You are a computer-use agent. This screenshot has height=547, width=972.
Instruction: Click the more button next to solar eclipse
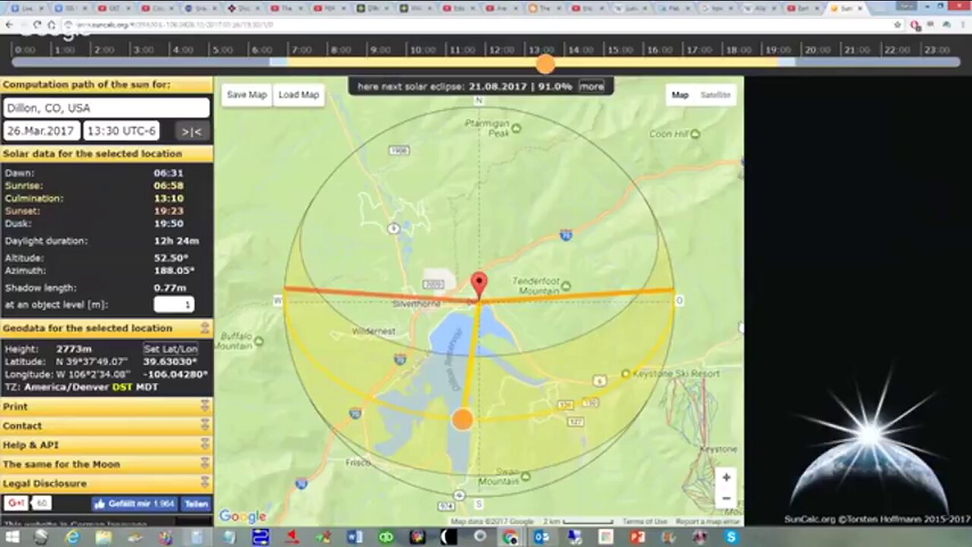coord(592,87)
